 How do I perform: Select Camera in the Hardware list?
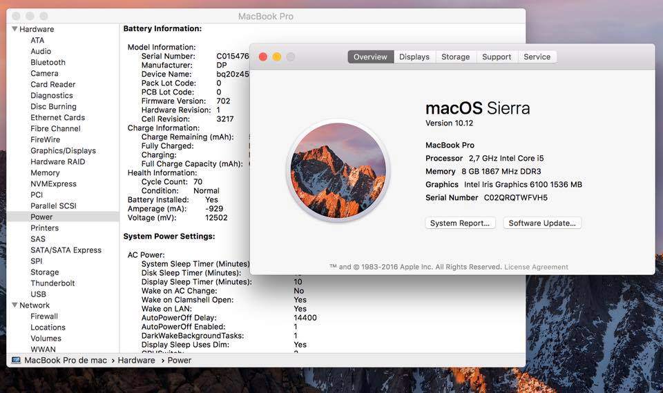pos(44,73)
